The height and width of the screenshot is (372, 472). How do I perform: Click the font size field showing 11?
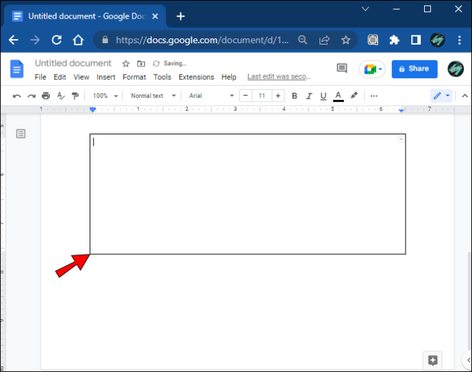[x=261, y=96]
